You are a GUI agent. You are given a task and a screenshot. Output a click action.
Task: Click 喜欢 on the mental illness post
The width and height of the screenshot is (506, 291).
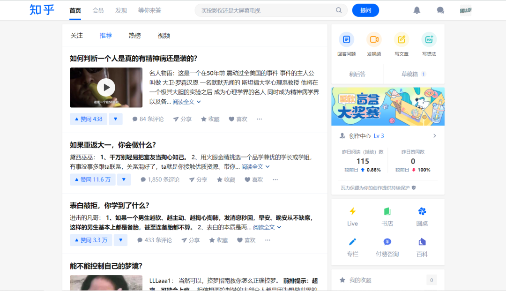coord(238,119)
